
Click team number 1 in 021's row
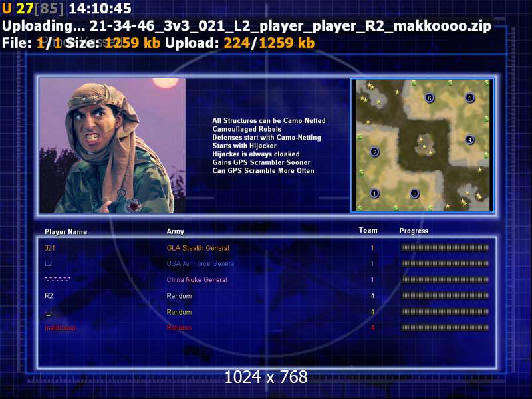(x=372, y=248)
